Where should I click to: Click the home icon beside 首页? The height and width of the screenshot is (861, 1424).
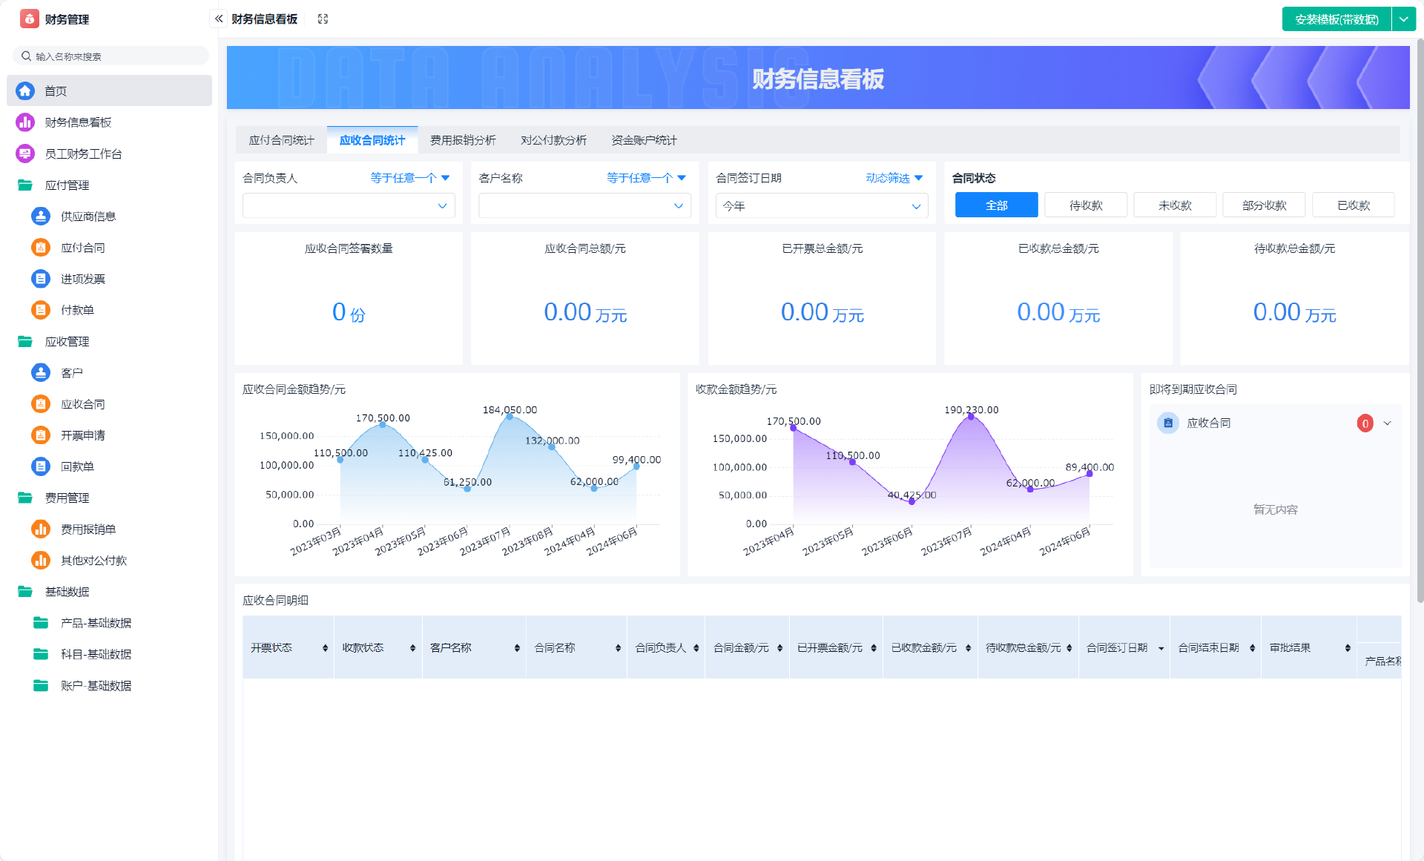click(25, 90)
